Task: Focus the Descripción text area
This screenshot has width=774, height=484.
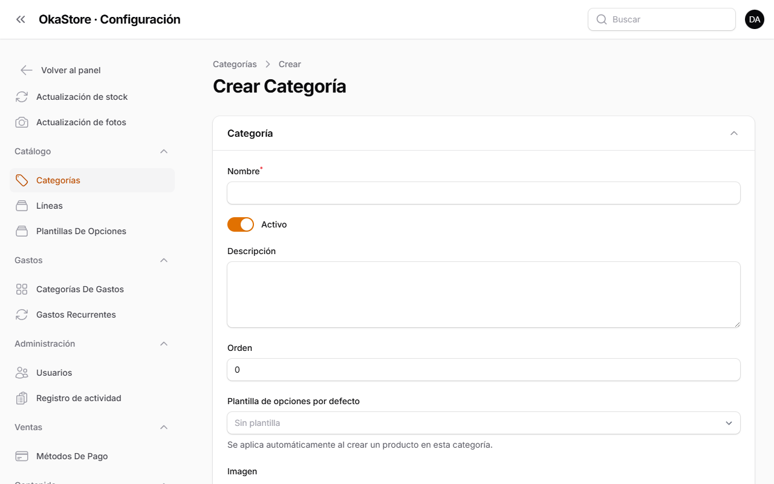Action: point(484,295)
